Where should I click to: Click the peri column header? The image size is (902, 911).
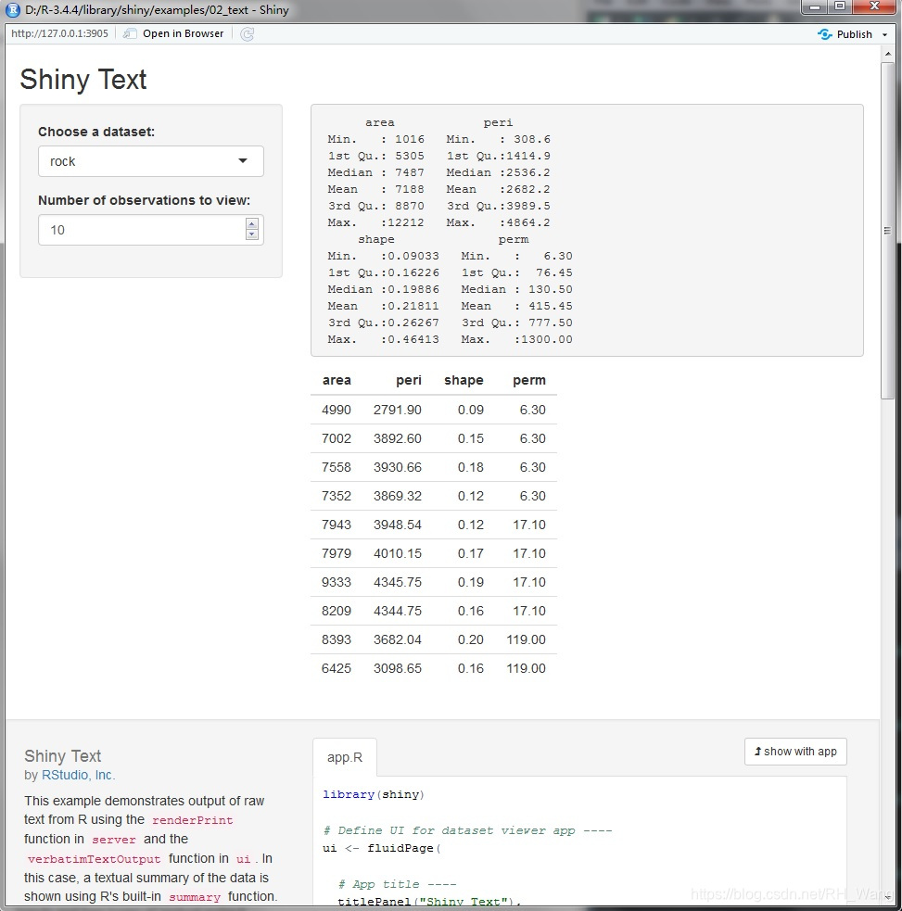(x=409, y=380)
